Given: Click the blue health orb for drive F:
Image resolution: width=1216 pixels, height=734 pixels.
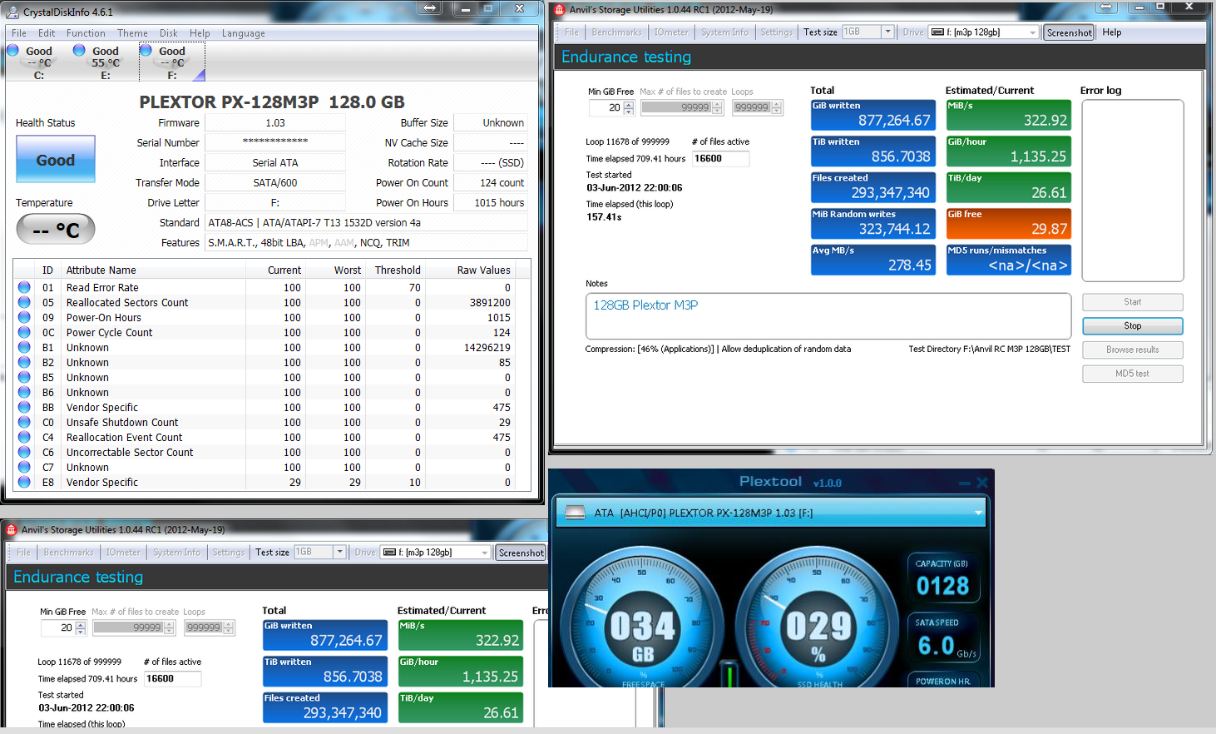Looking at the screenshot, I should [x=146, y=50].
